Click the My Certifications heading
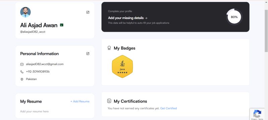 pyautogui.click(x=130, y=101)
